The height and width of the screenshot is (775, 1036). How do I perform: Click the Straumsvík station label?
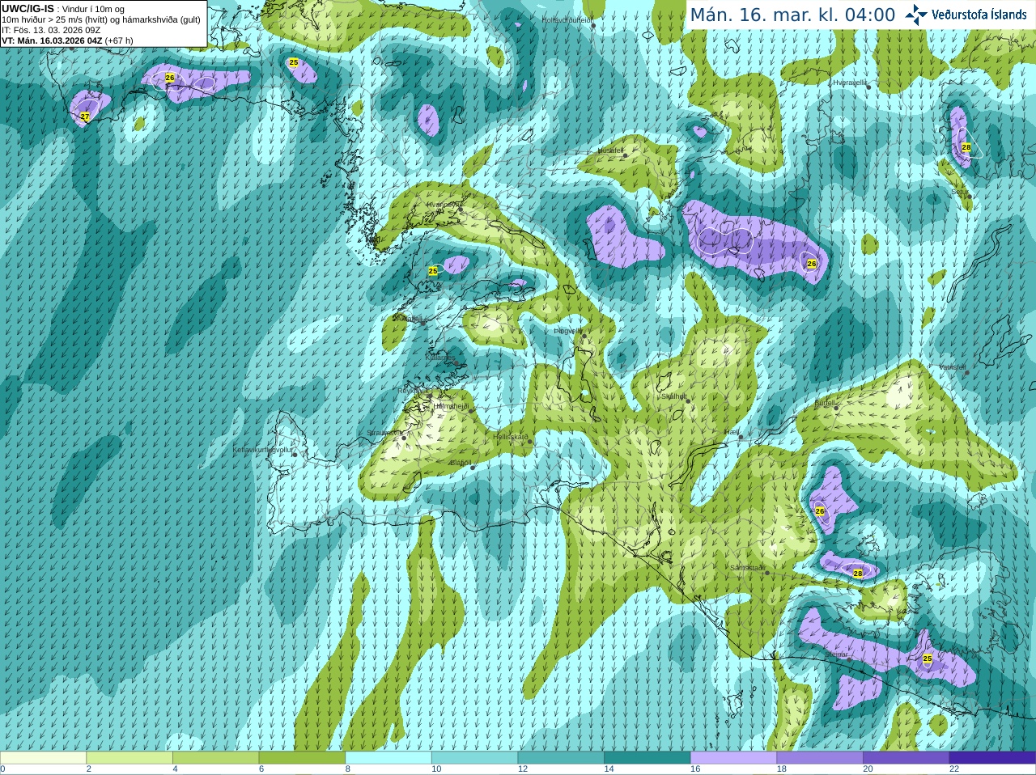[383, 433]
